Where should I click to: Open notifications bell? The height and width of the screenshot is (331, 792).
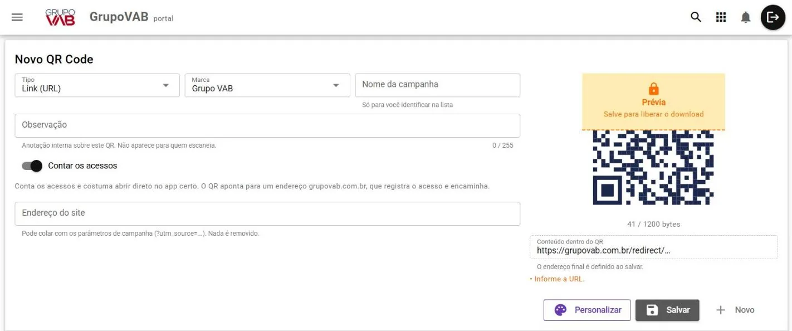[745, 17]
